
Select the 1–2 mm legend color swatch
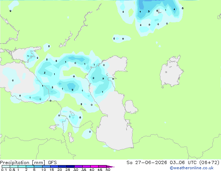coord(22,166)
